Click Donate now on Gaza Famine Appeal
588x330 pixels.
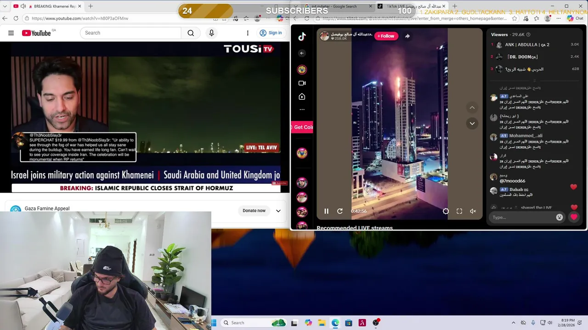pos(254,211)
